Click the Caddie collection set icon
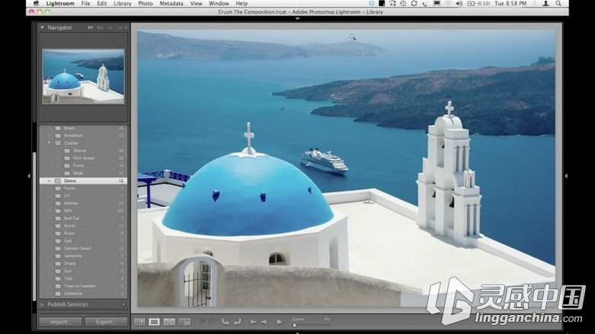 click(58, 143)
